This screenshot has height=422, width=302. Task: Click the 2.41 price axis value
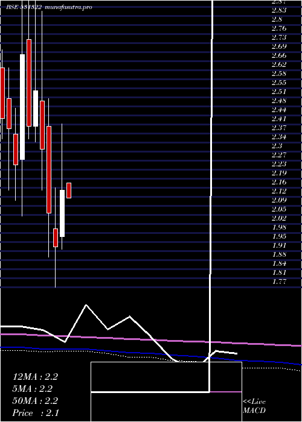pos(278,119)
